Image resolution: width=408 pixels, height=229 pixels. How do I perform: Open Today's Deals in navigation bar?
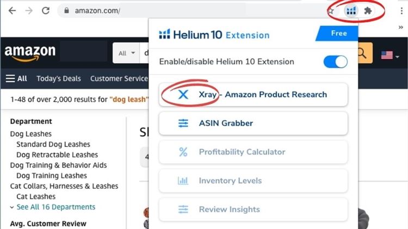(x=58, y=78)
